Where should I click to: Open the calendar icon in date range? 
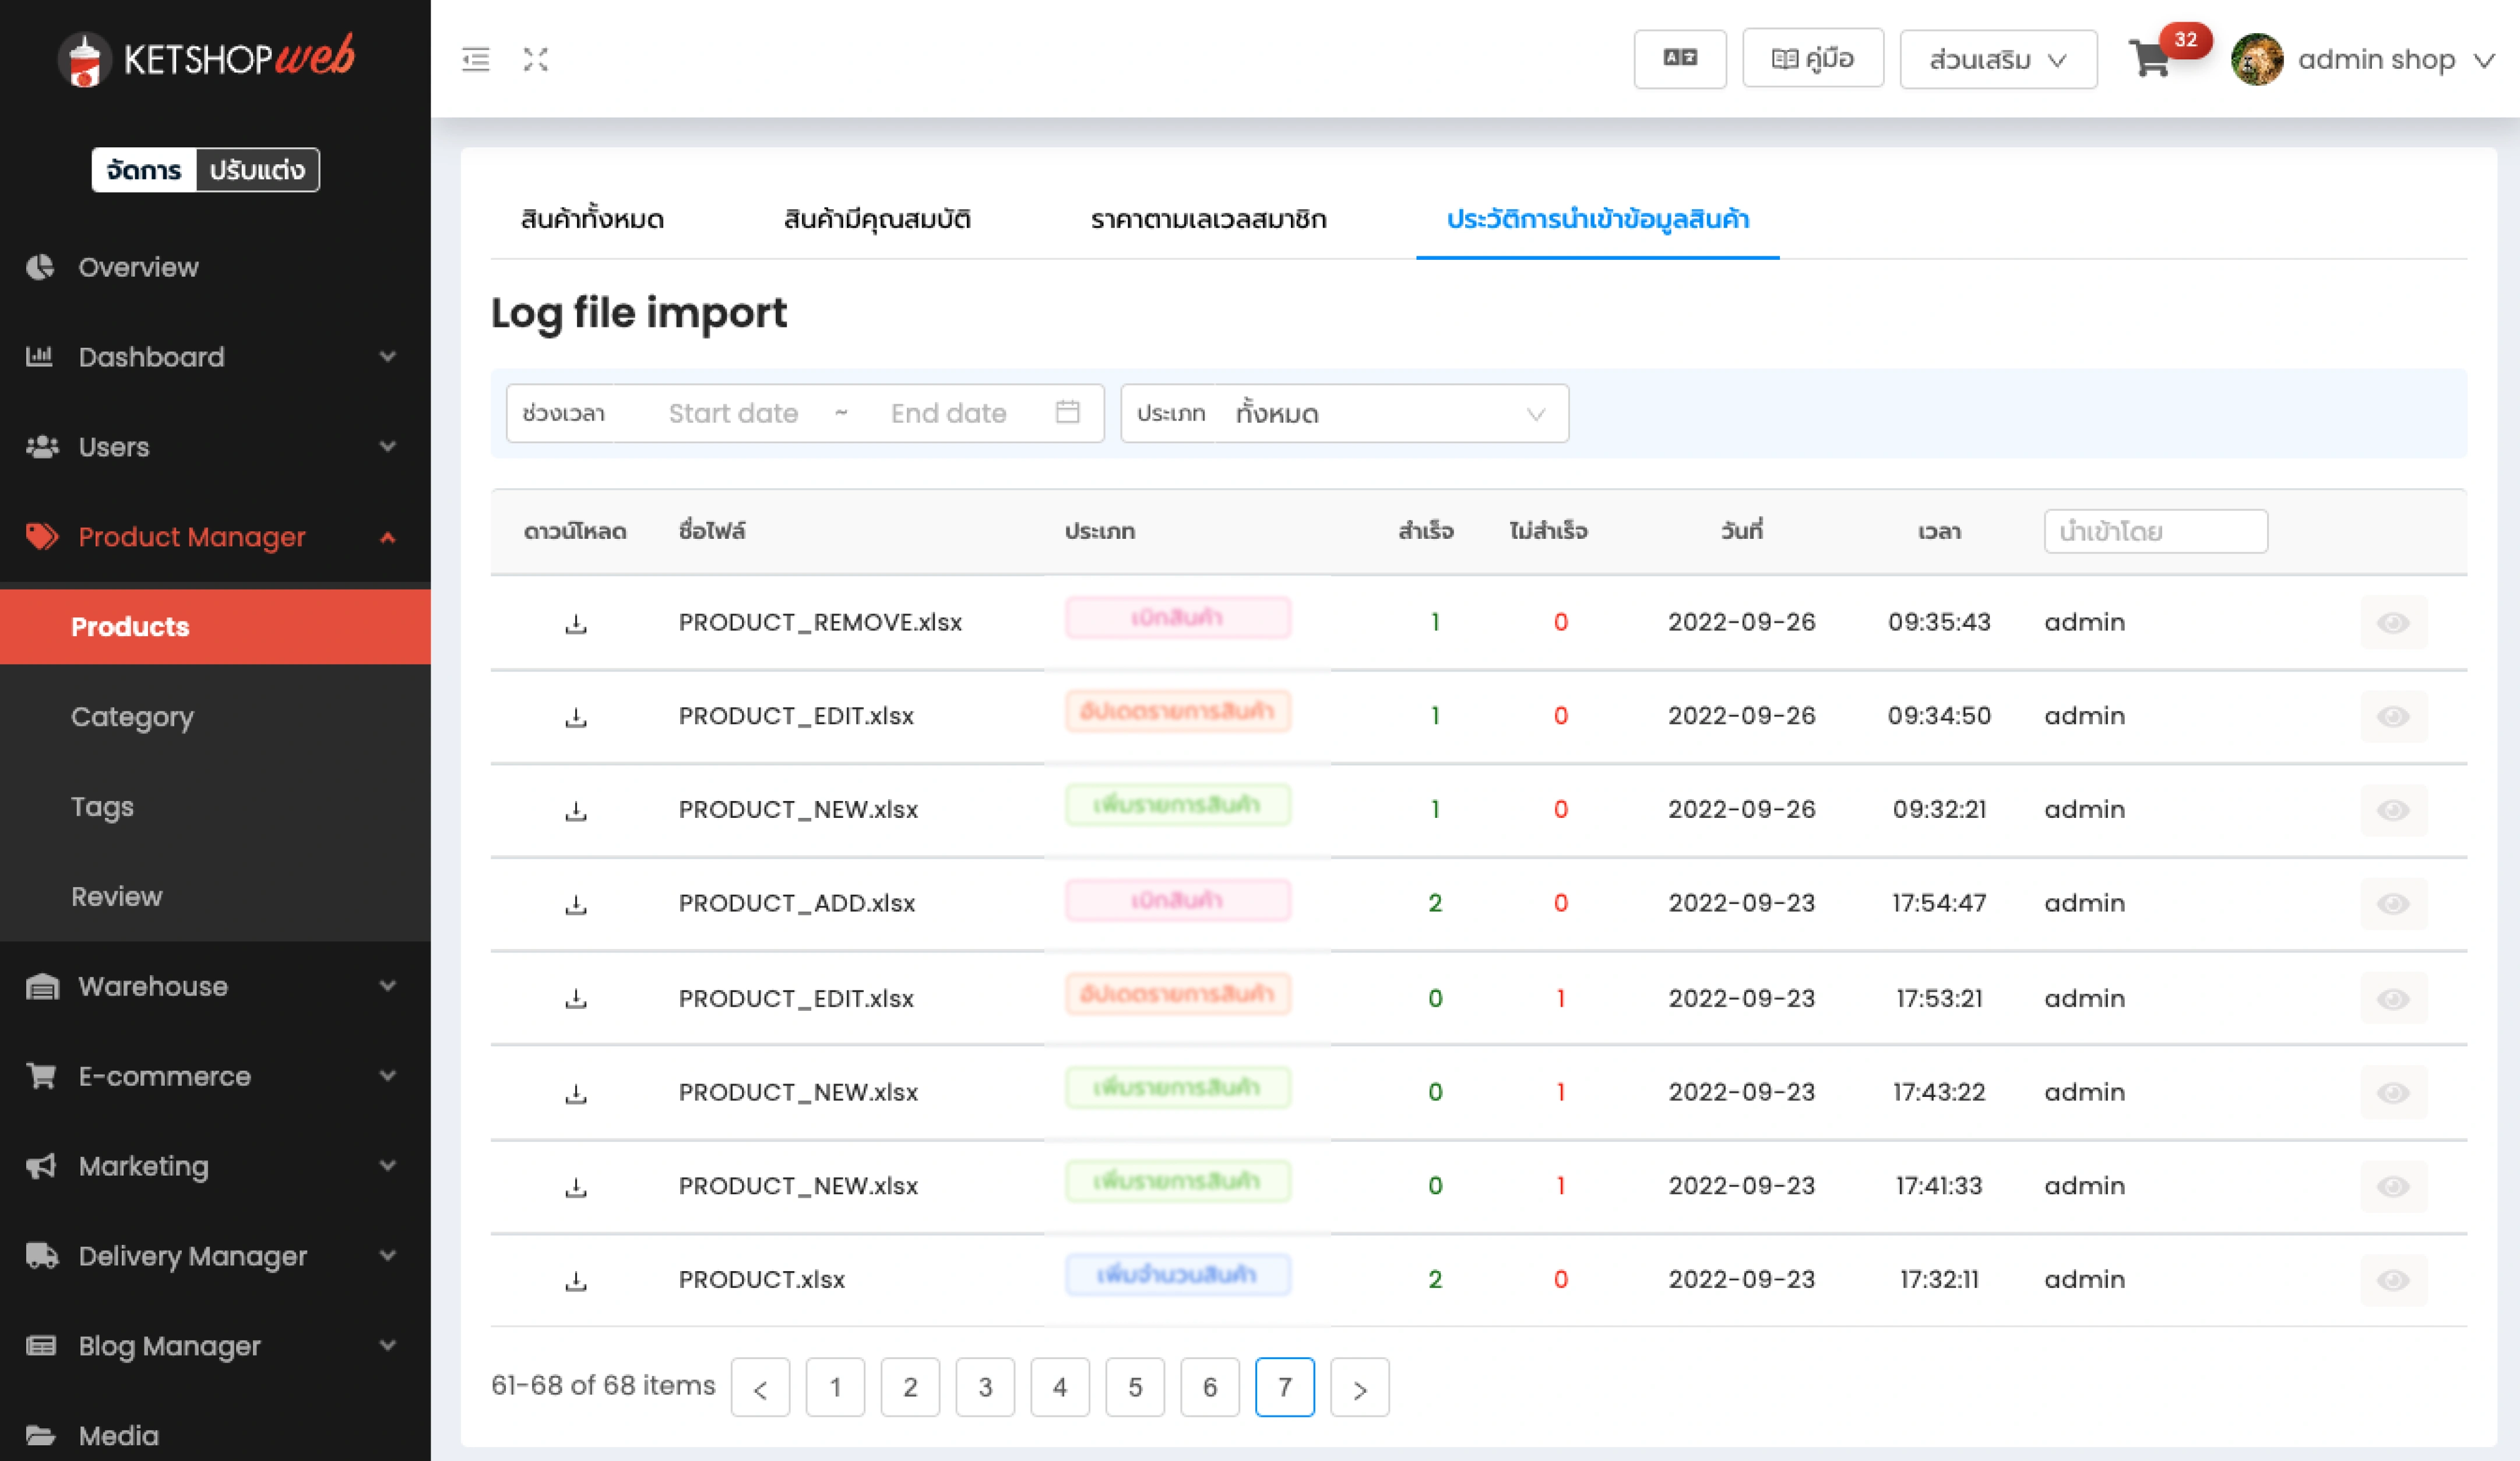(x=1067, y=412)
